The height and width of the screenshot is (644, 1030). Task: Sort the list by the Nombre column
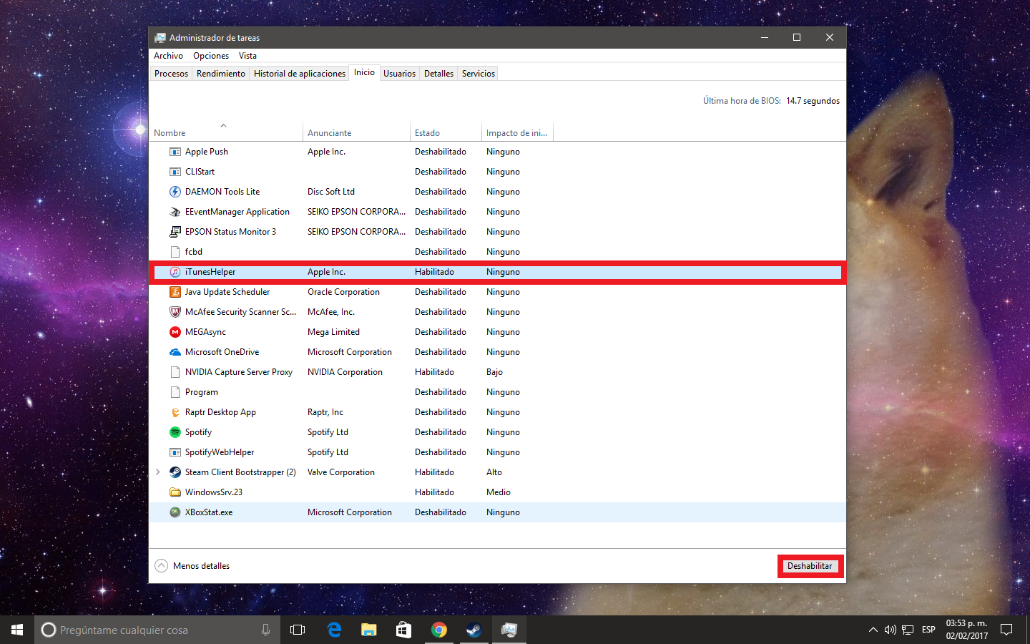(226, 132)
